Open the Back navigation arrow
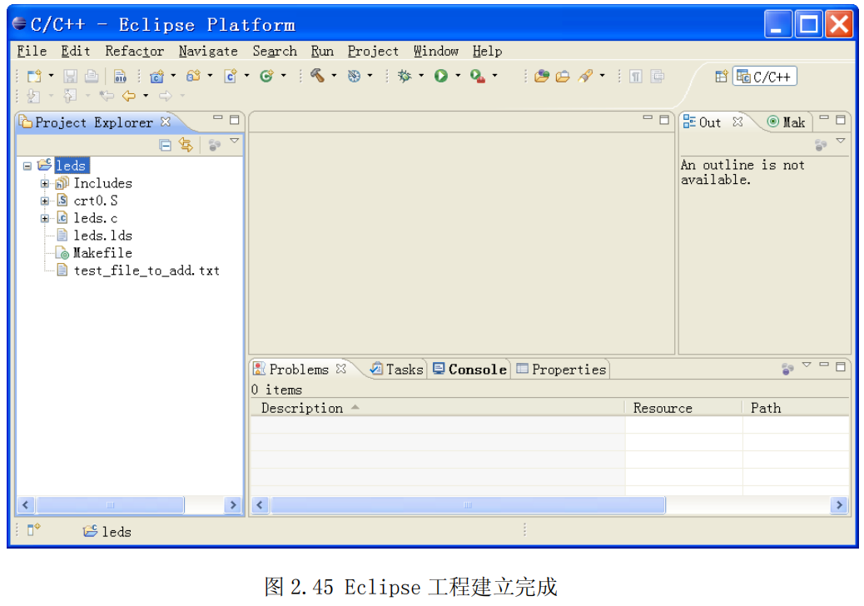Screen dimensions: 864x606 [130, 95]
